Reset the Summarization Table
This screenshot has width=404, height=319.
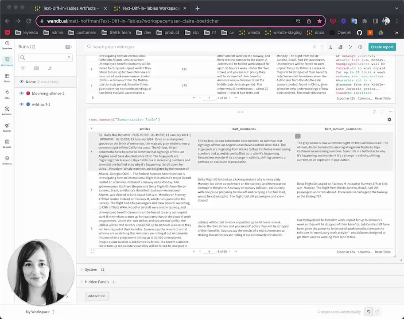tap(383, 252)
